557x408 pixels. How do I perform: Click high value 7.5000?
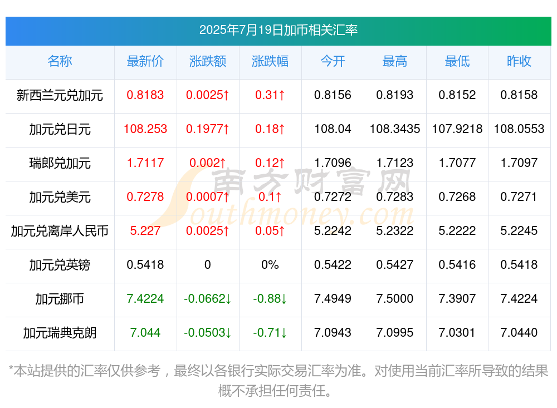[395, 299]
